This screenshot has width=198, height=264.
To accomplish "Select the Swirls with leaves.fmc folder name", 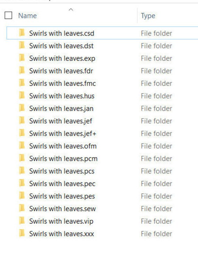I will coord(63,83).
